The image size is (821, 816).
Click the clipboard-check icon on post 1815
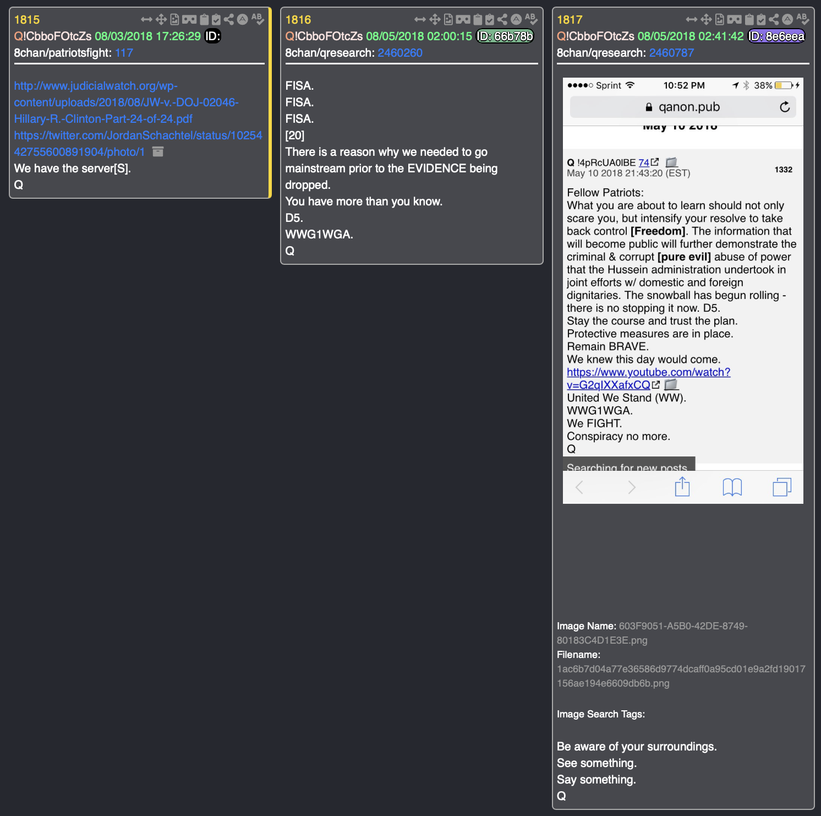[216, 20]
